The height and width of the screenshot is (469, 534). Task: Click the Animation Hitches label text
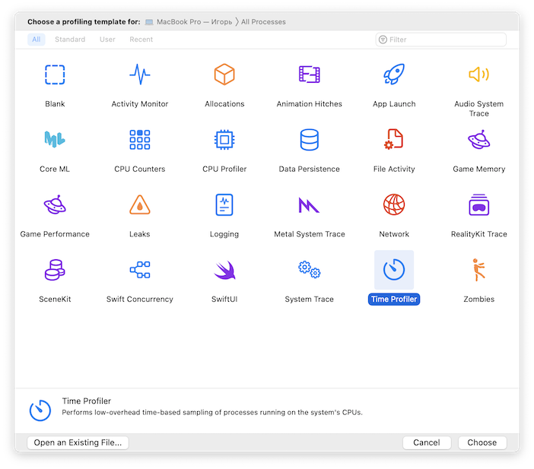pyautogui.click(x=310, y=104)
